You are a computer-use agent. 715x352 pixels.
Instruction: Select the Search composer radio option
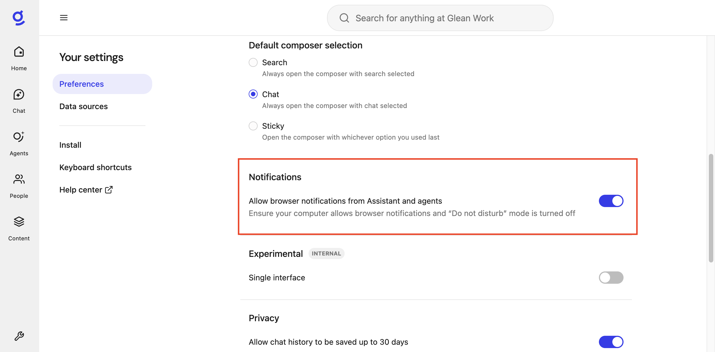click(x=253, y=62)
